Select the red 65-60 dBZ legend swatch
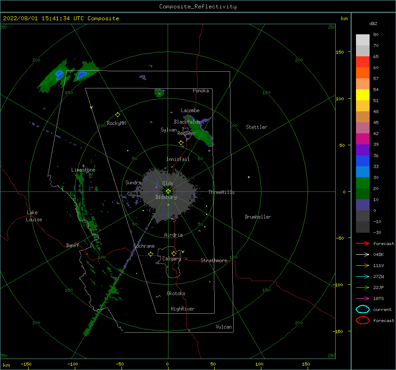This screenshot has height=370, width=396. [x=363, y=62]
